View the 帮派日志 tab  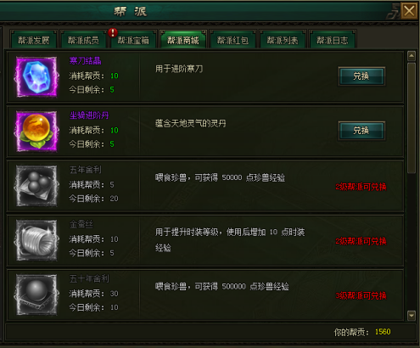coord(333,40)
